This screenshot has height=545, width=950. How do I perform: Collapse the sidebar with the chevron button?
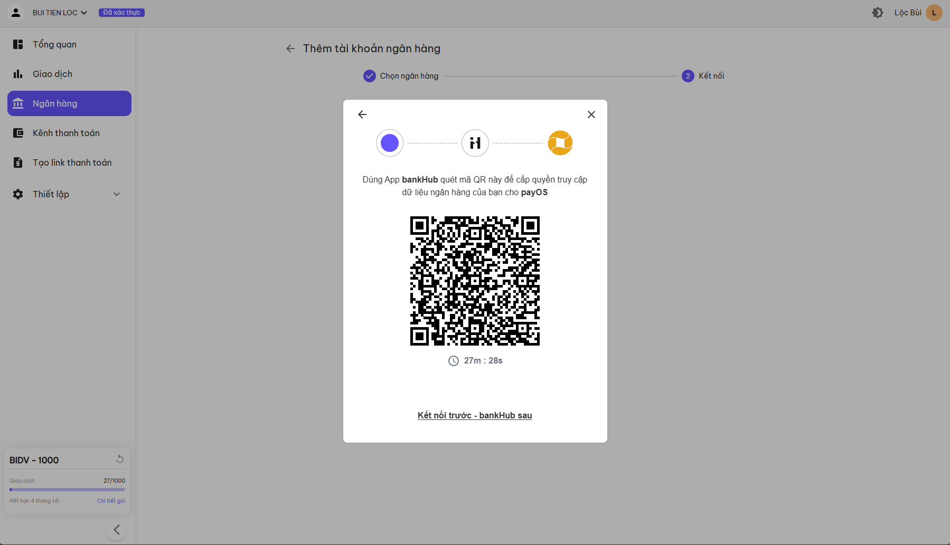(x=117, y=530)
